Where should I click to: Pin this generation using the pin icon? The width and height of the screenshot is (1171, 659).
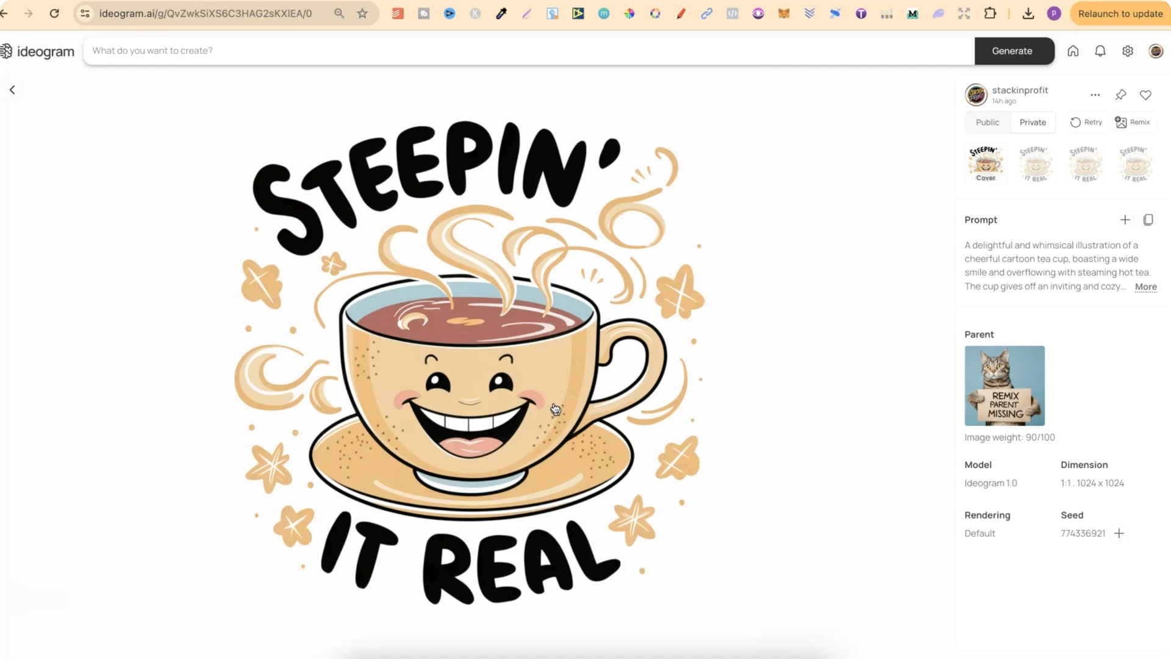point(1120,95)
